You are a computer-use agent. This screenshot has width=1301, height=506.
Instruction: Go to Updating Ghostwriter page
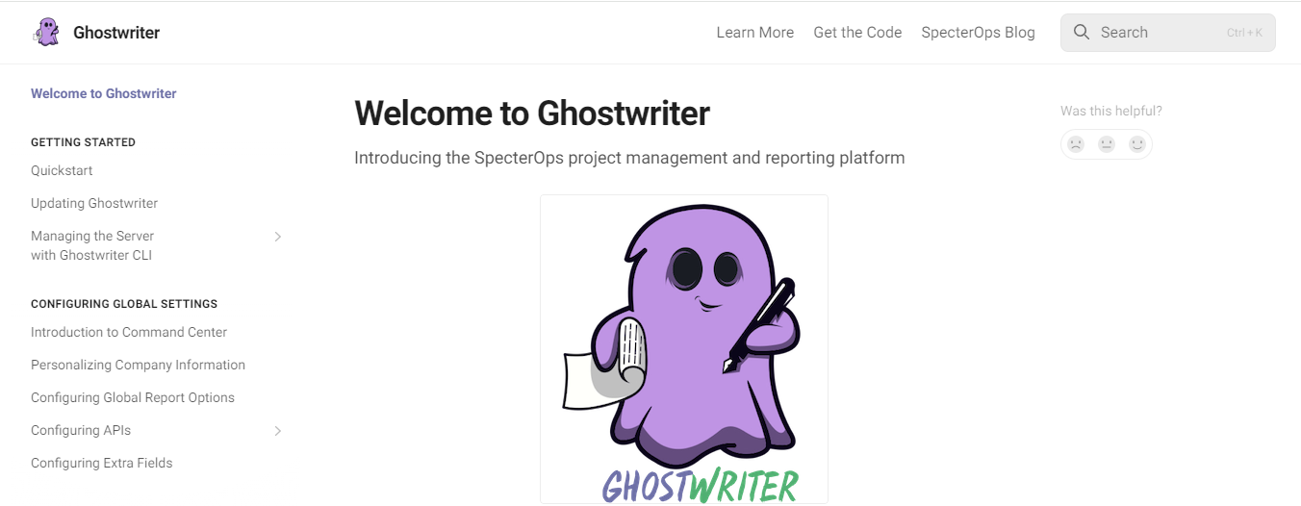pyautogui.click(x=94, y=203)
